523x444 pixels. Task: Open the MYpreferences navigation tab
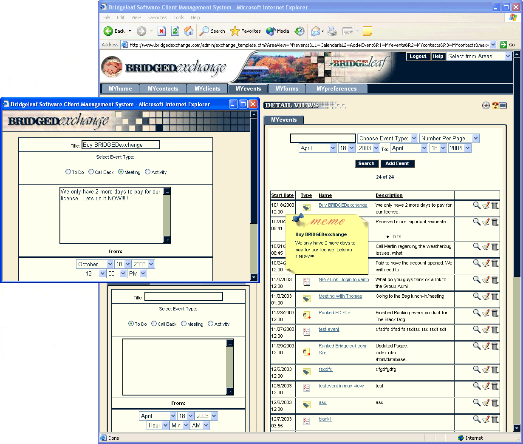[336, 89]
